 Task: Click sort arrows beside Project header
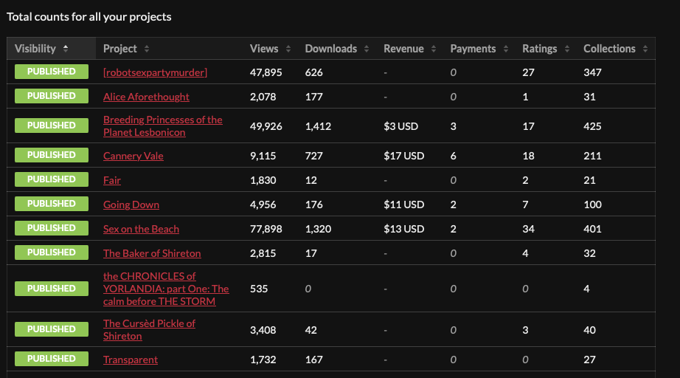pyautogui.click(x=147, y=49)
